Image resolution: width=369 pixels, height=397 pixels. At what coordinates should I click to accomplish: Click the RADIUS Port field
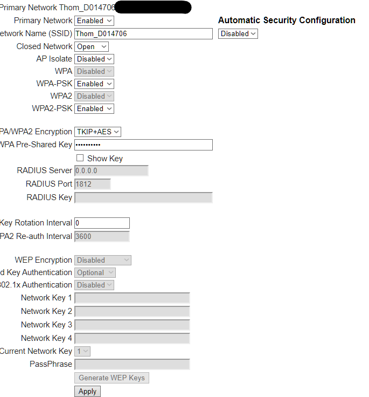(92, 184)
